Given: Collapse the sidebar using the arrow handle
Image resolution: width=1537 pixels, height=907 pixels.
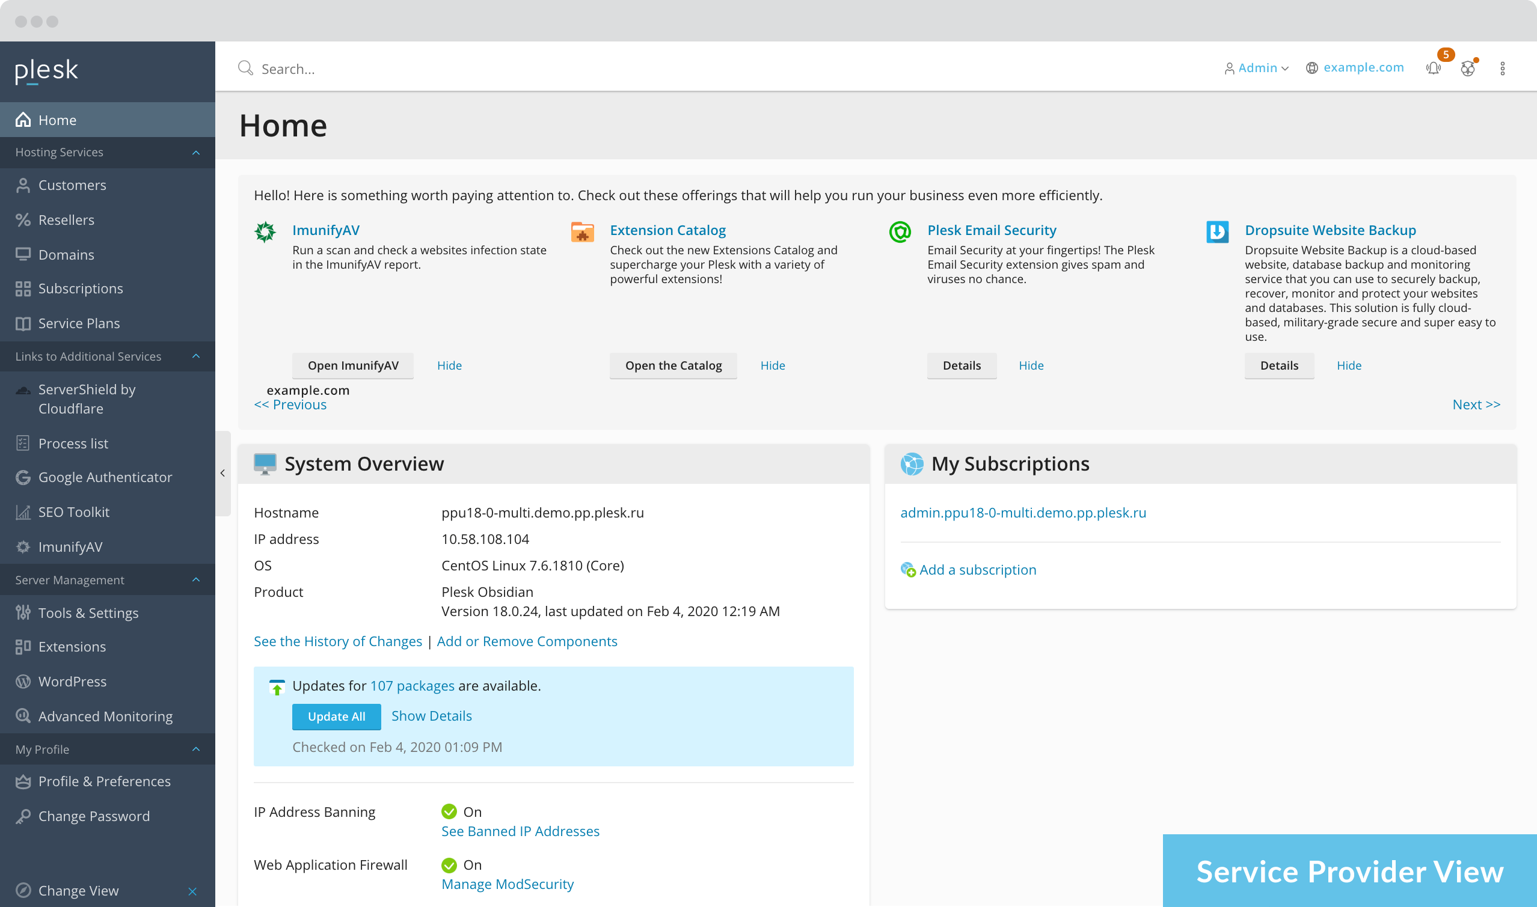Looking at the screenshot, I should 222,473.
